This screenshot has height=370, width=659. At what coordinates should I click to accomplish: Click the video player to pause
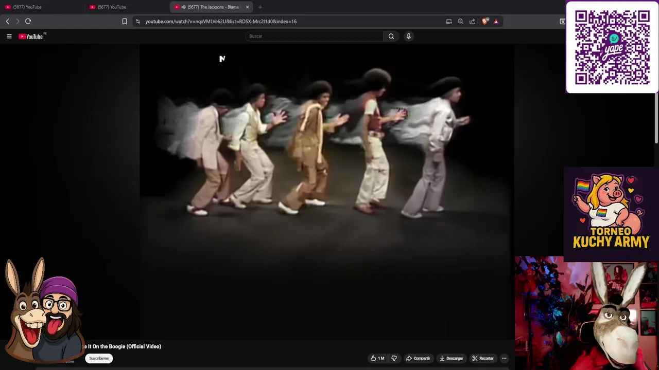tap(326, 191)
